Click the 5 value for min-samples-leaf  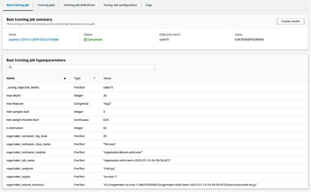click(x=104, y=112)
